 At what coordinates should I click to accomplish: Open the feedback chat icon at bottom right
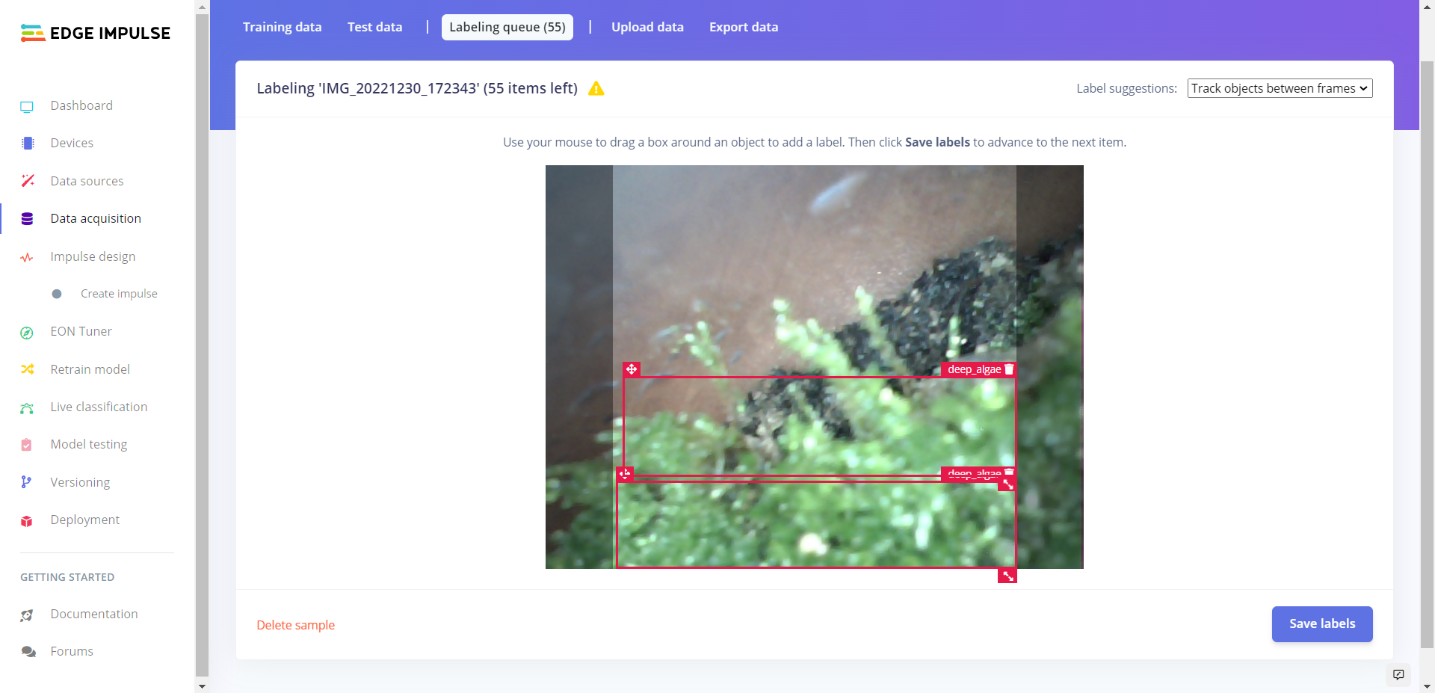[1398, 674]
